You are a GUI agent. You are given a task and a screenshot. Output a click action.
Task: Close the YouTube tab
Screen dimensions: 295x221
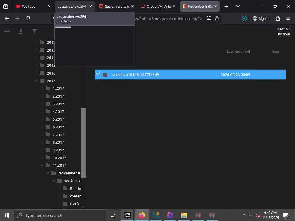[49, 6]
